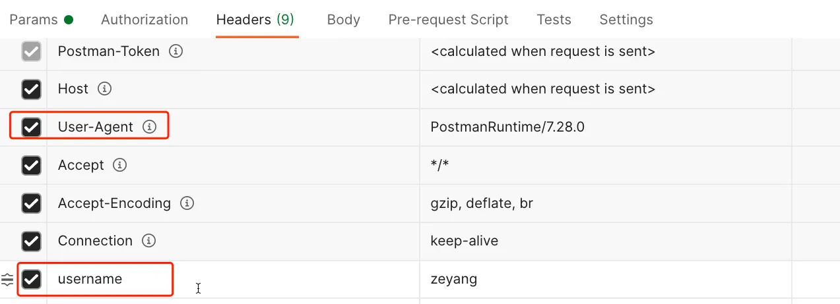Click info icon next to User-Agent
Screen dimensions: 840x304
click(150, 127)
